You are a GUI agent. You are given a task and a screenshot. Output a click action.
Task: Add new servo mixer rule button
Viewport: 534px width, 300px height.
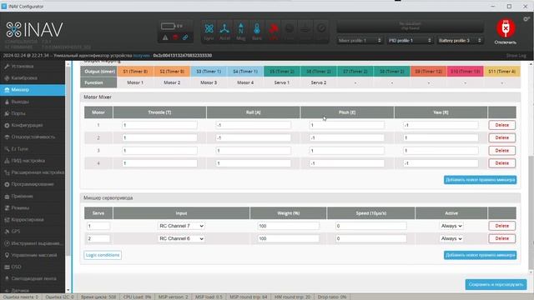coord(481,255)
